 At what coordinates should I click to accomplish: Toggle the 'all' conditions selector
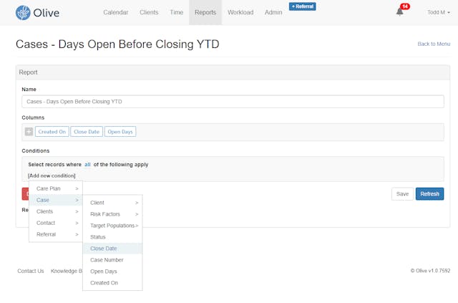click(87, 165)
